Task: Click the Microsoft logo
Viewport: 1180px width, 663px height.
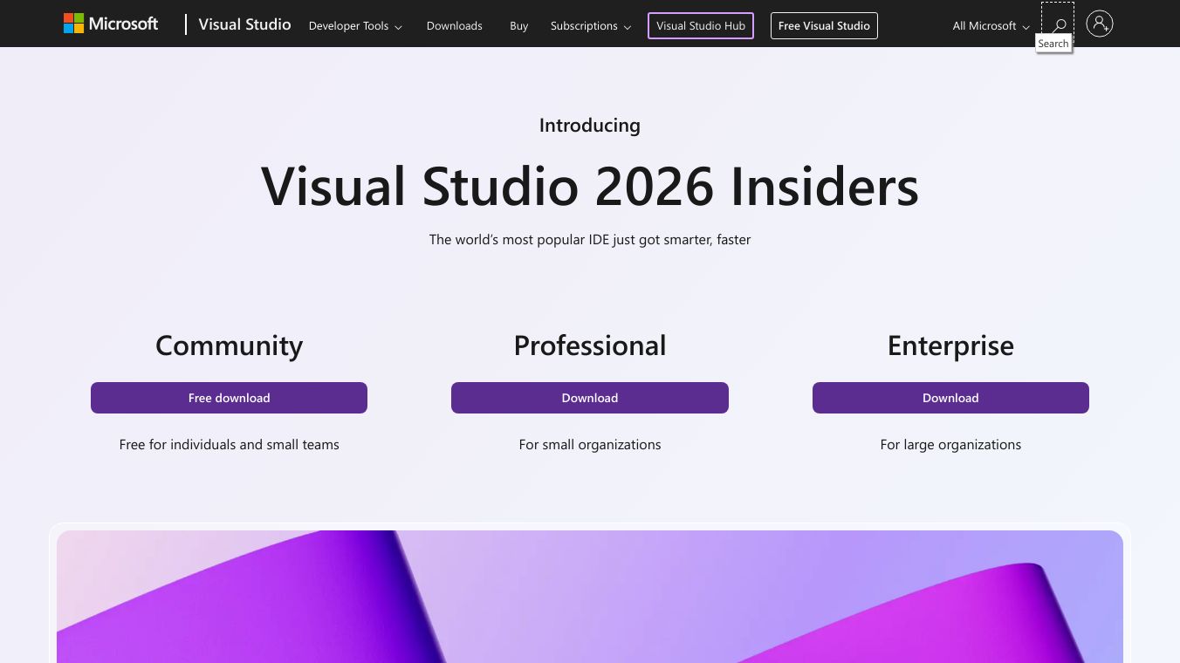Action: point(111,24)
